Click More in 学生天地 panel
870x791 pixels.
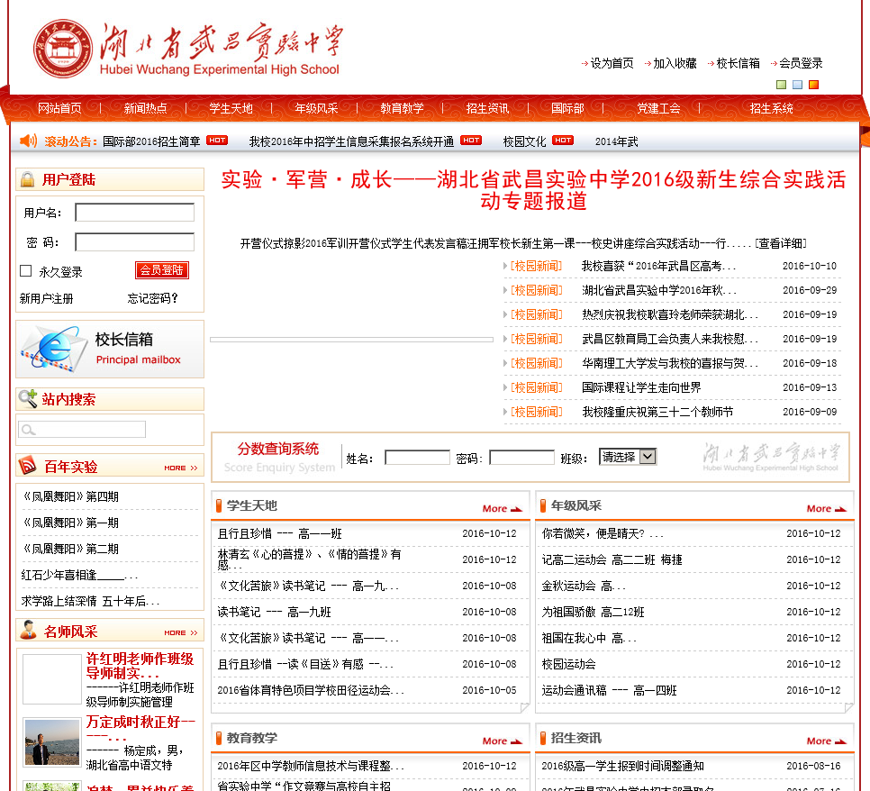(503, 508)
